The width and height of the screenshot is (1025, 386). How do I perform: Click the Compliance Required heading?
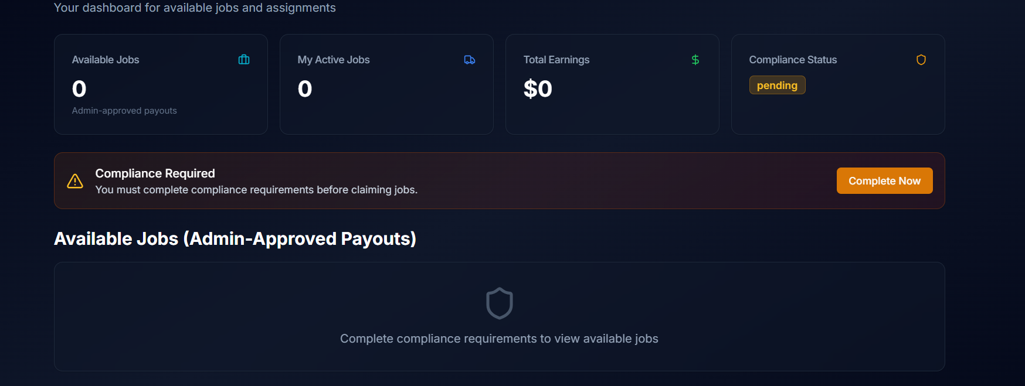155,173
